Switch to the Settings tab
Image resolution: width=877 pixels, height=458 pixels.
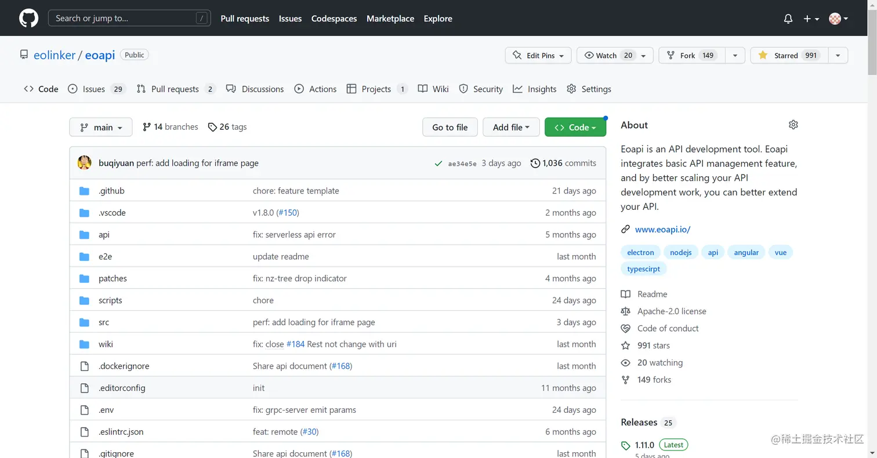589,89
